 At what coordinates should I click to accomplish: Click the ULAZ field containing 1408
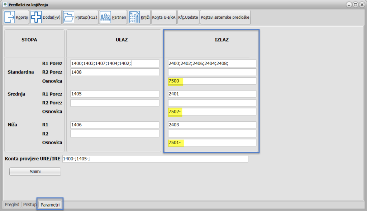click(x=115, y=72)
